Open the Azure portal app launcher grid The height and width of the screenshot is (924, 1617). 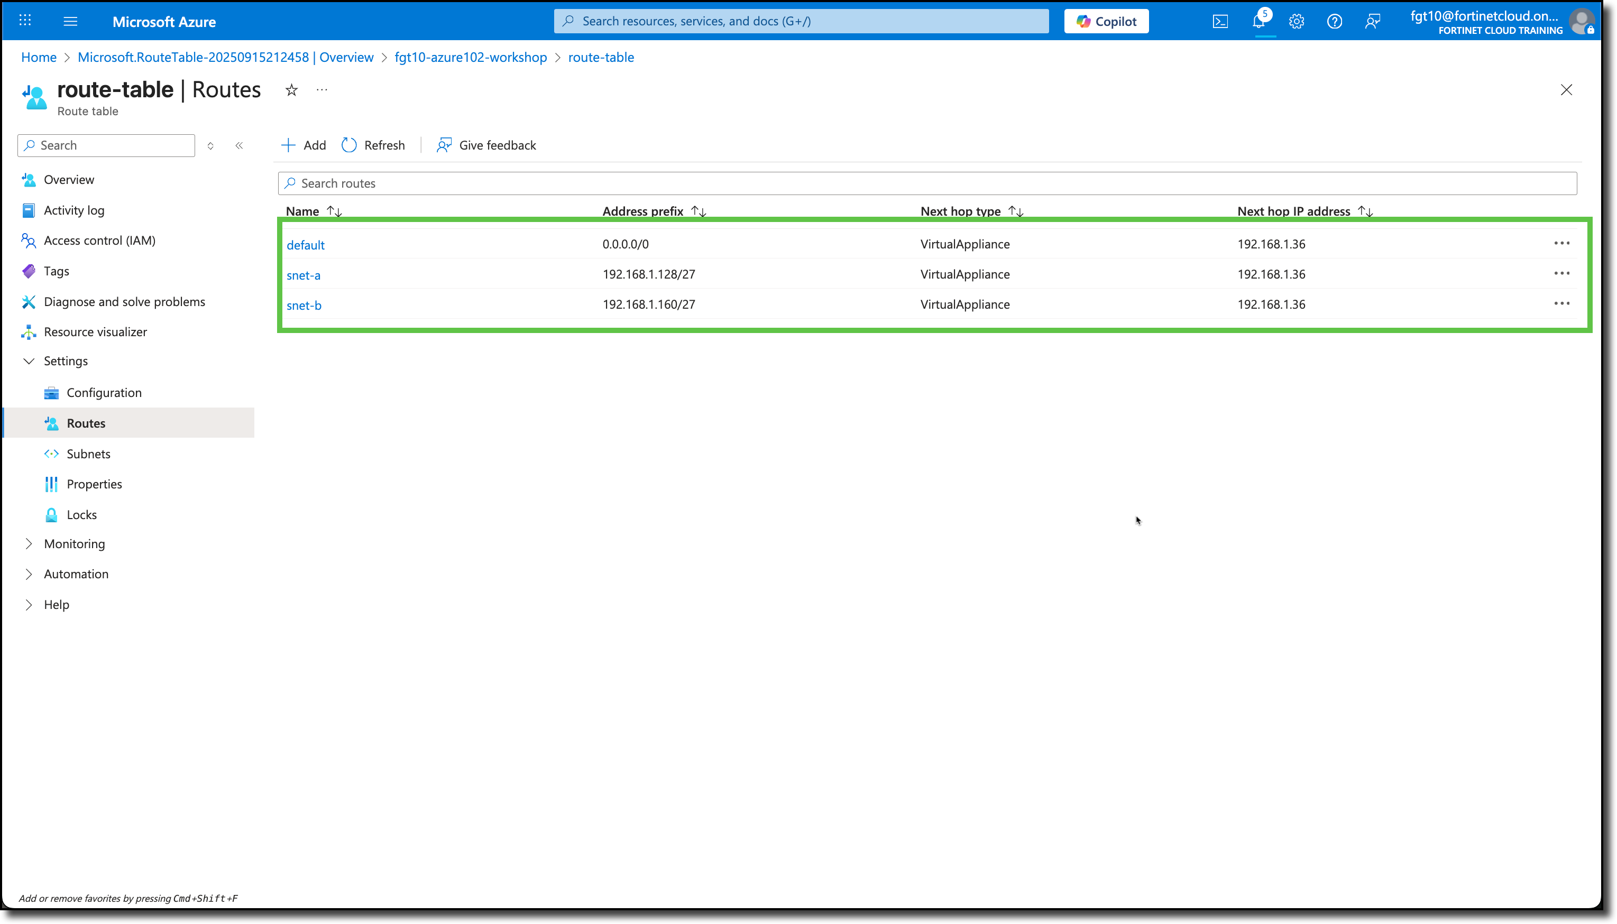pyautogui.click(x=25, y=20)
